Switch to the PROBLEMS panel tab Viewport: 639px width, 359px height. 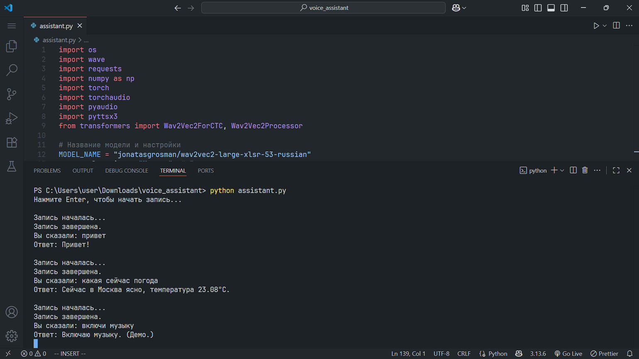click(x=47, y=171)
